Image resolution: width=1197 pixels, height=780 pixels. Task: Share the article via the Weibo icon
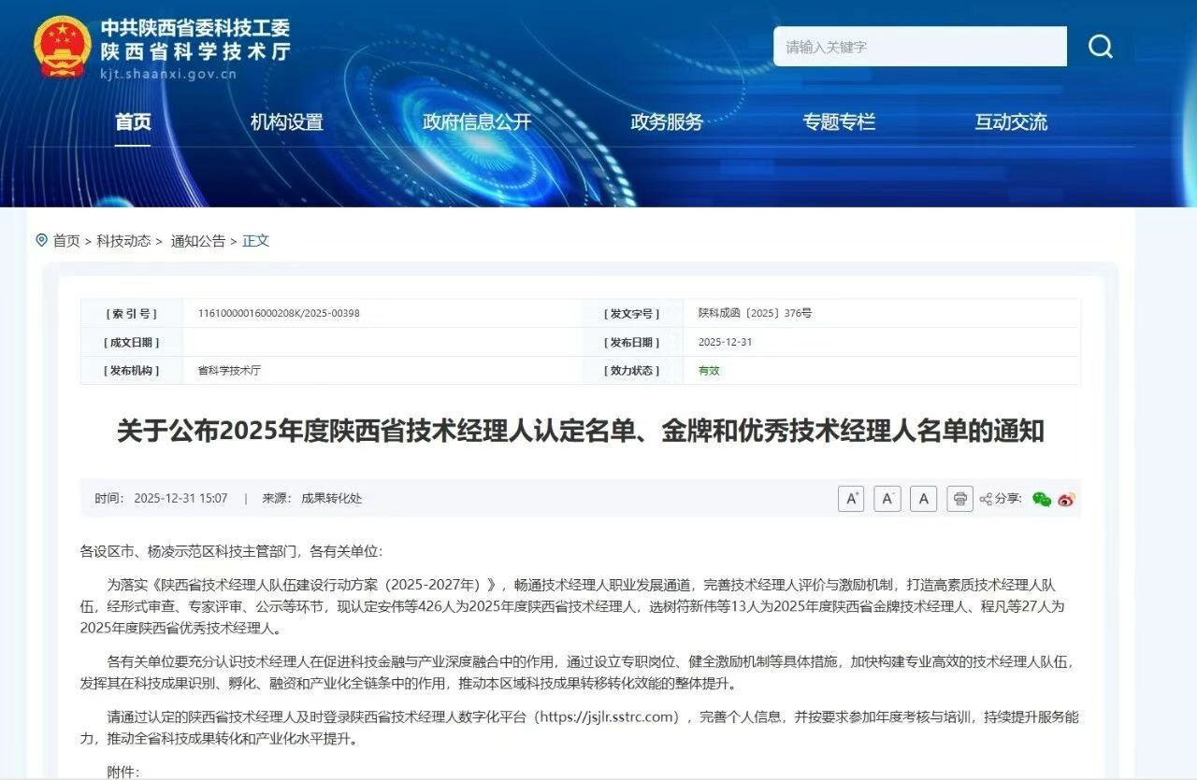click(1065, 499)
